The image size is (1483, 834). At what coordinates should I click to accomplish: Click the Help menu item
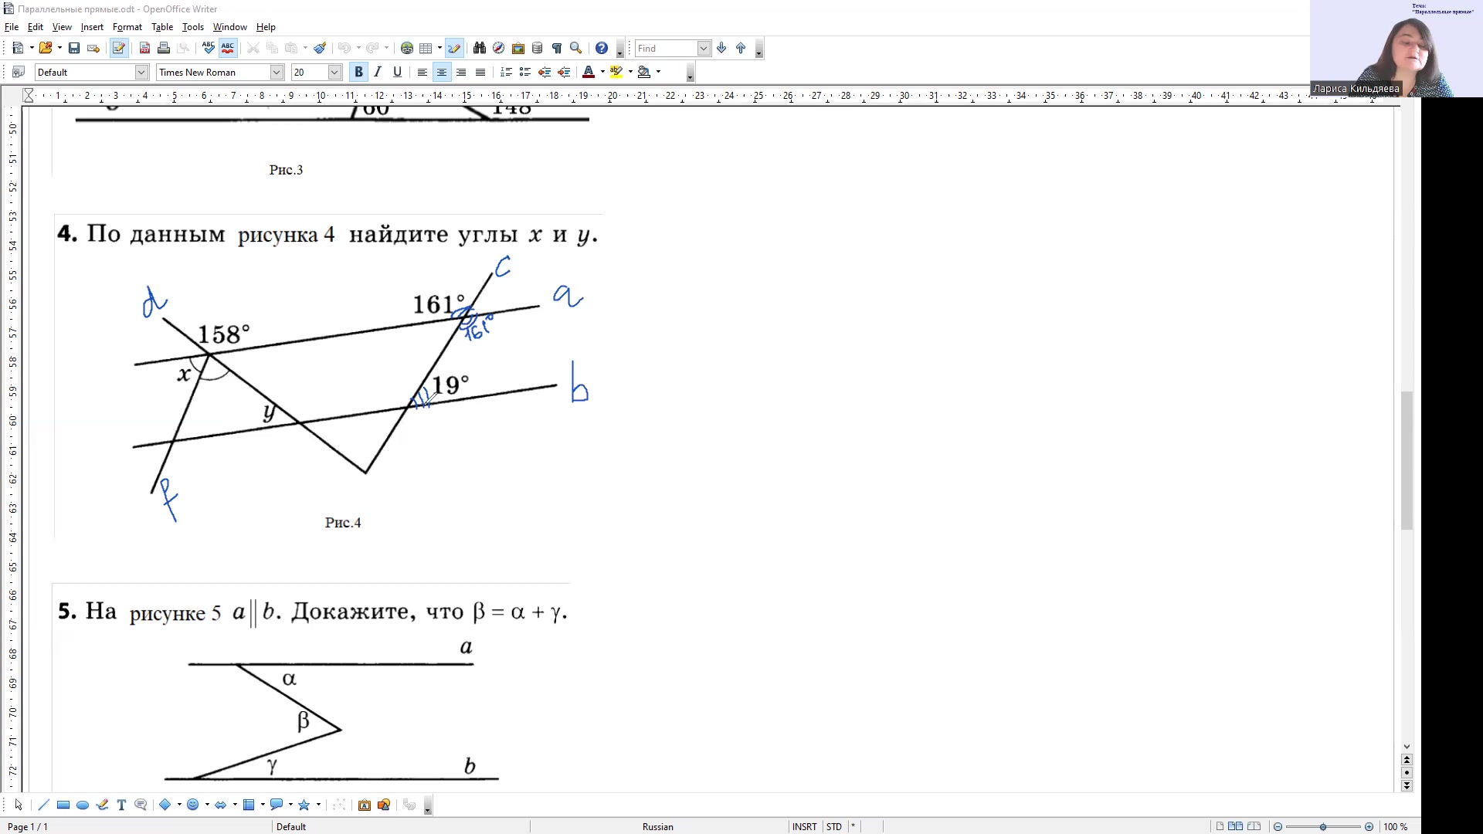pos(265,26)
